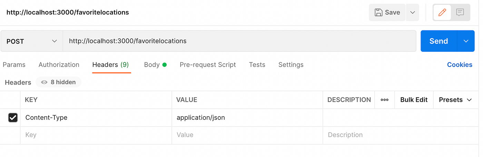Viewport: 483px width, 157px height.
Task: Click the Bulk Edit button
Action: 414,100
